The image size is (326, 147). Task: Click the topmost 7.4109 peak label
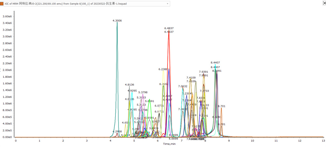pos(191,78)
